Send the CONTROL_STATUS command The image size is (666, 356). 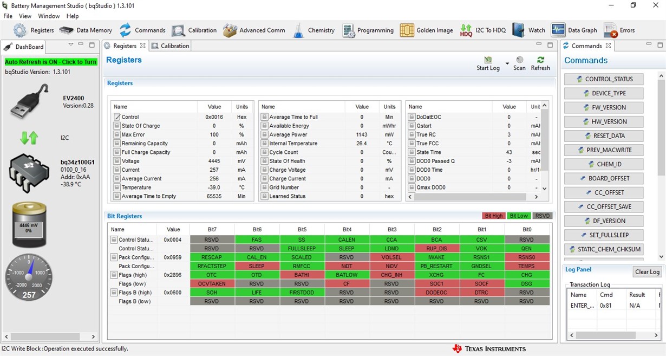pyautogui.click(x=604, y=79)
